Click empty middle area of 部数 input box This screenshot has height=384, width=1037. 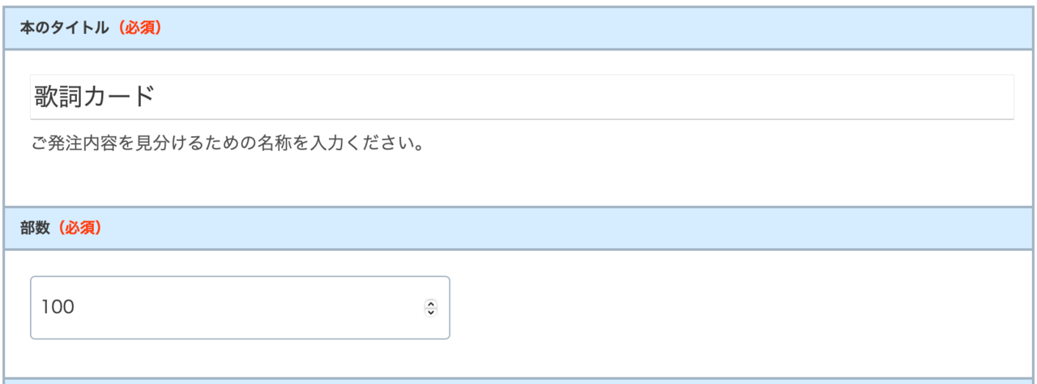[x=243, y=308]
